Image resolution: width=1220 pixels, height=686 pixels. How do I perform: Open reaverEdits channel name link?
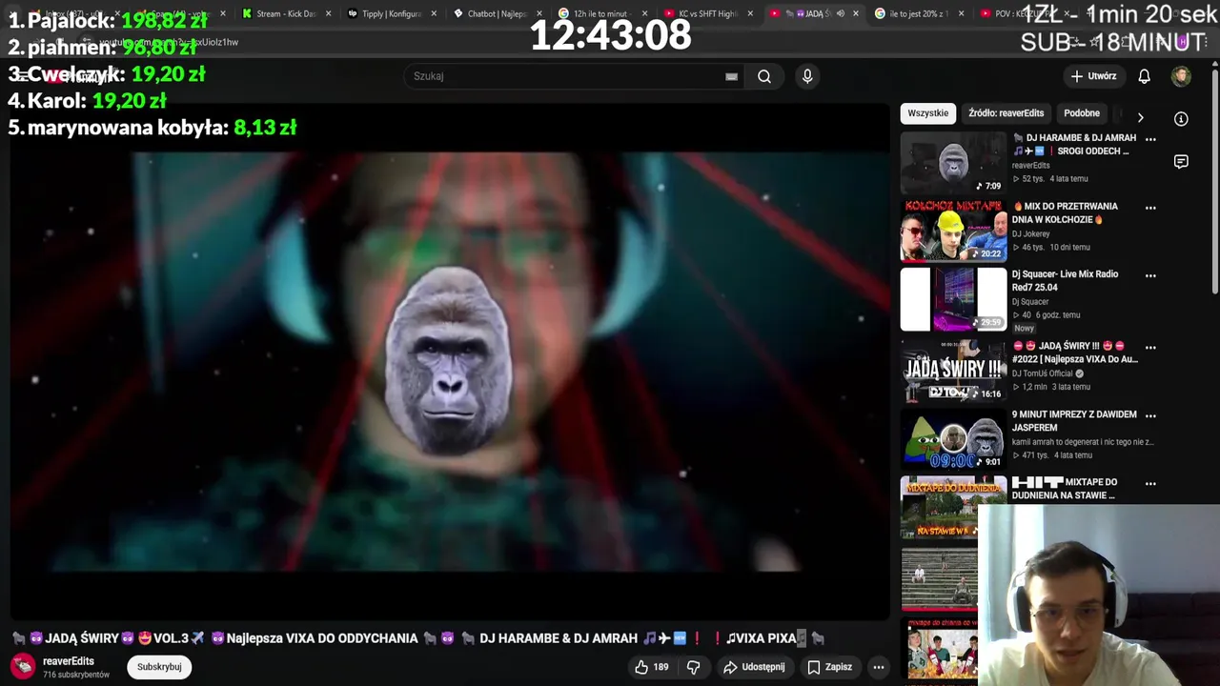click(x=69, y=661)
